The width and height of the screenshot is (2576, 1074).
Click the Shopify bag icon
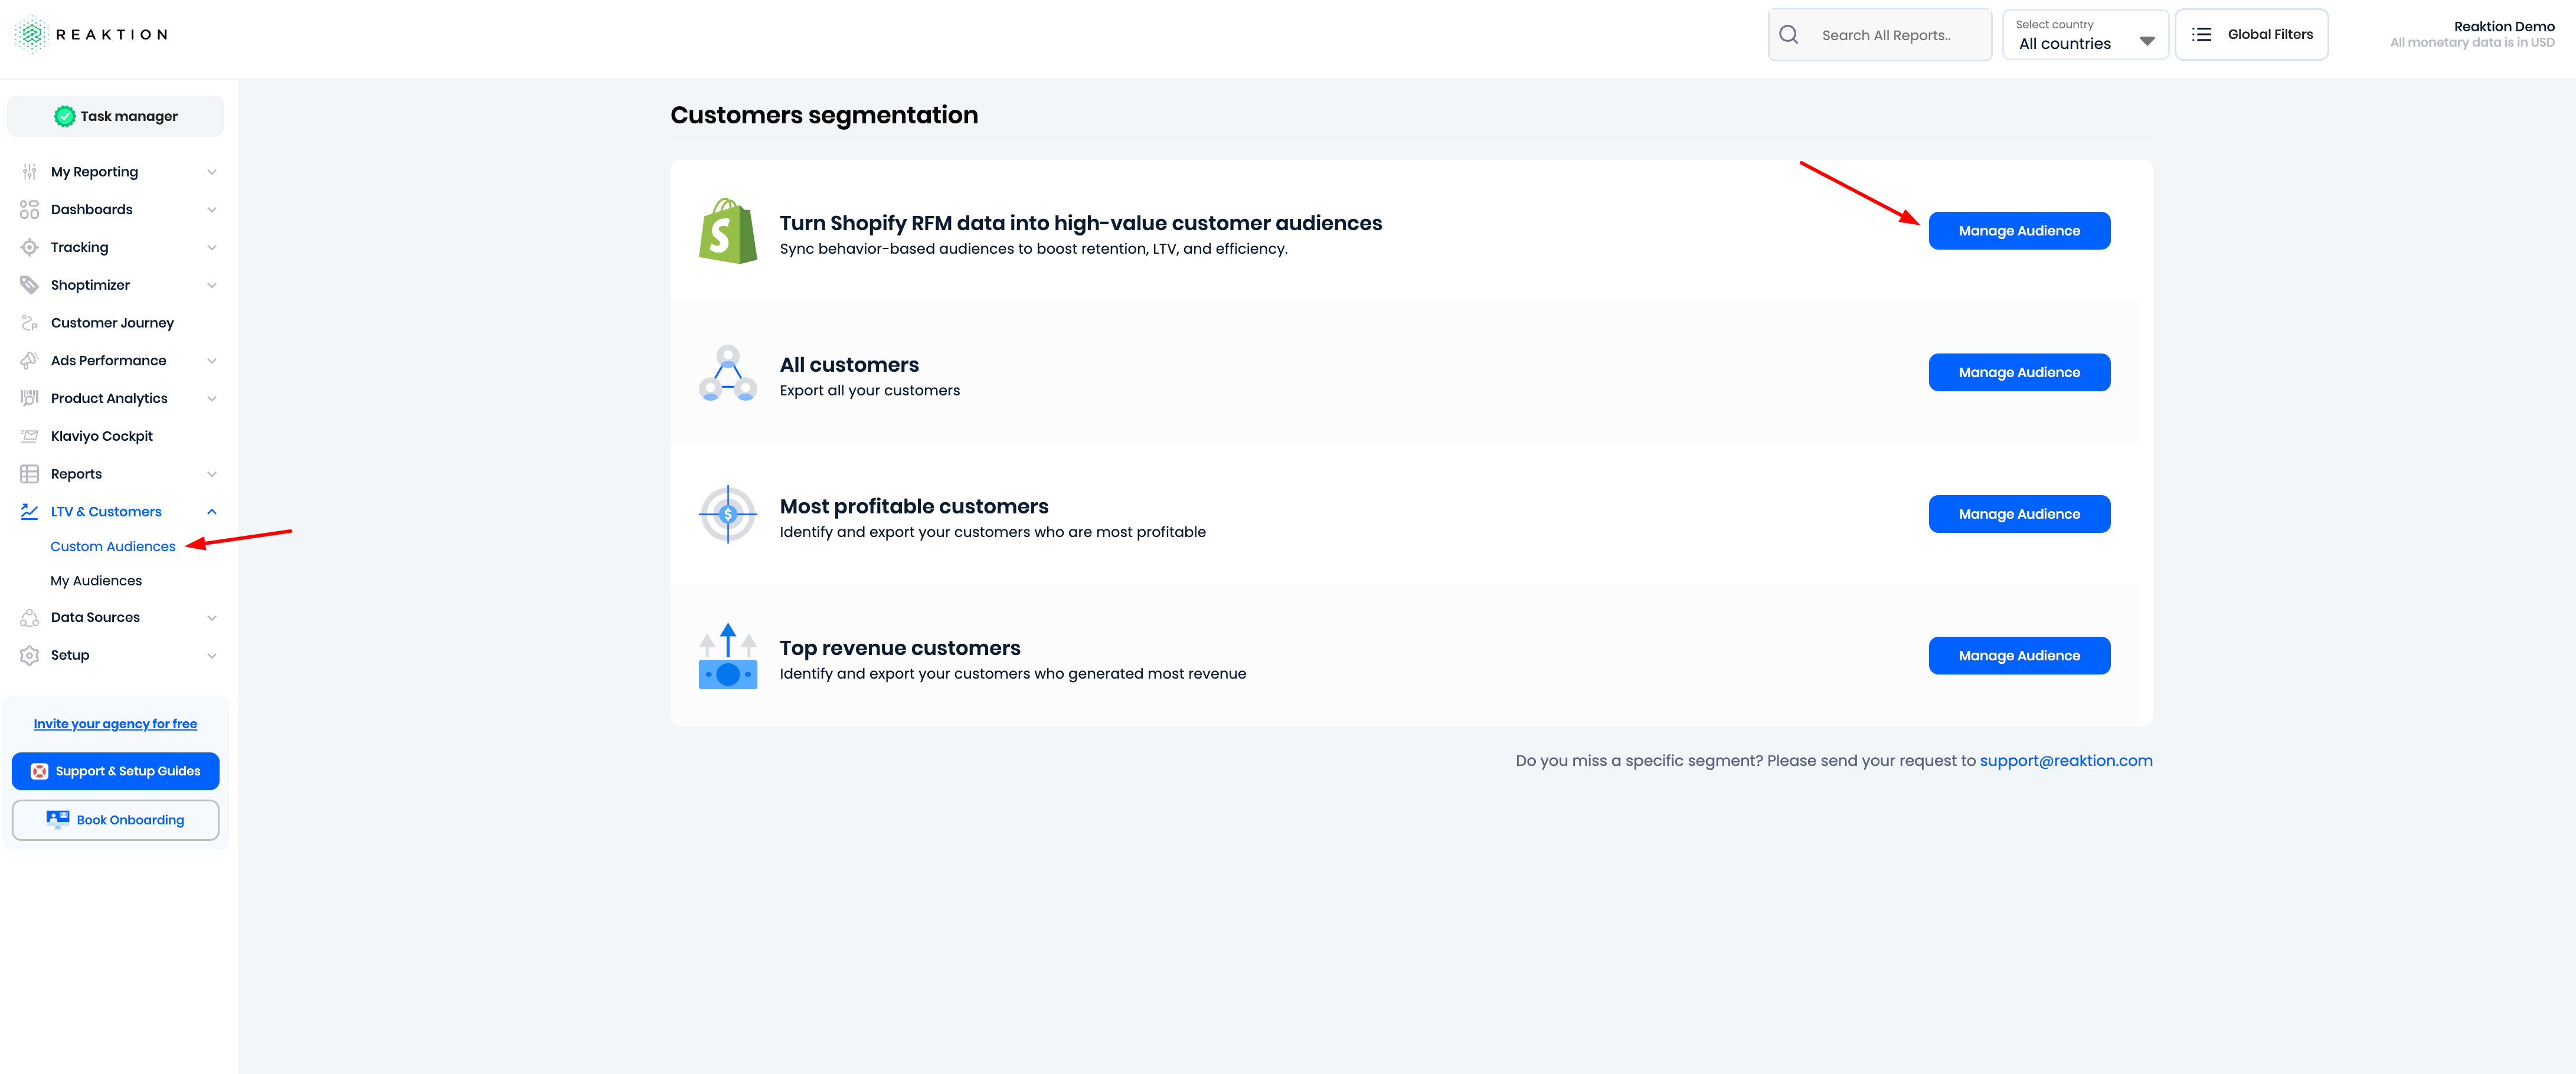(x=728, y=231)
